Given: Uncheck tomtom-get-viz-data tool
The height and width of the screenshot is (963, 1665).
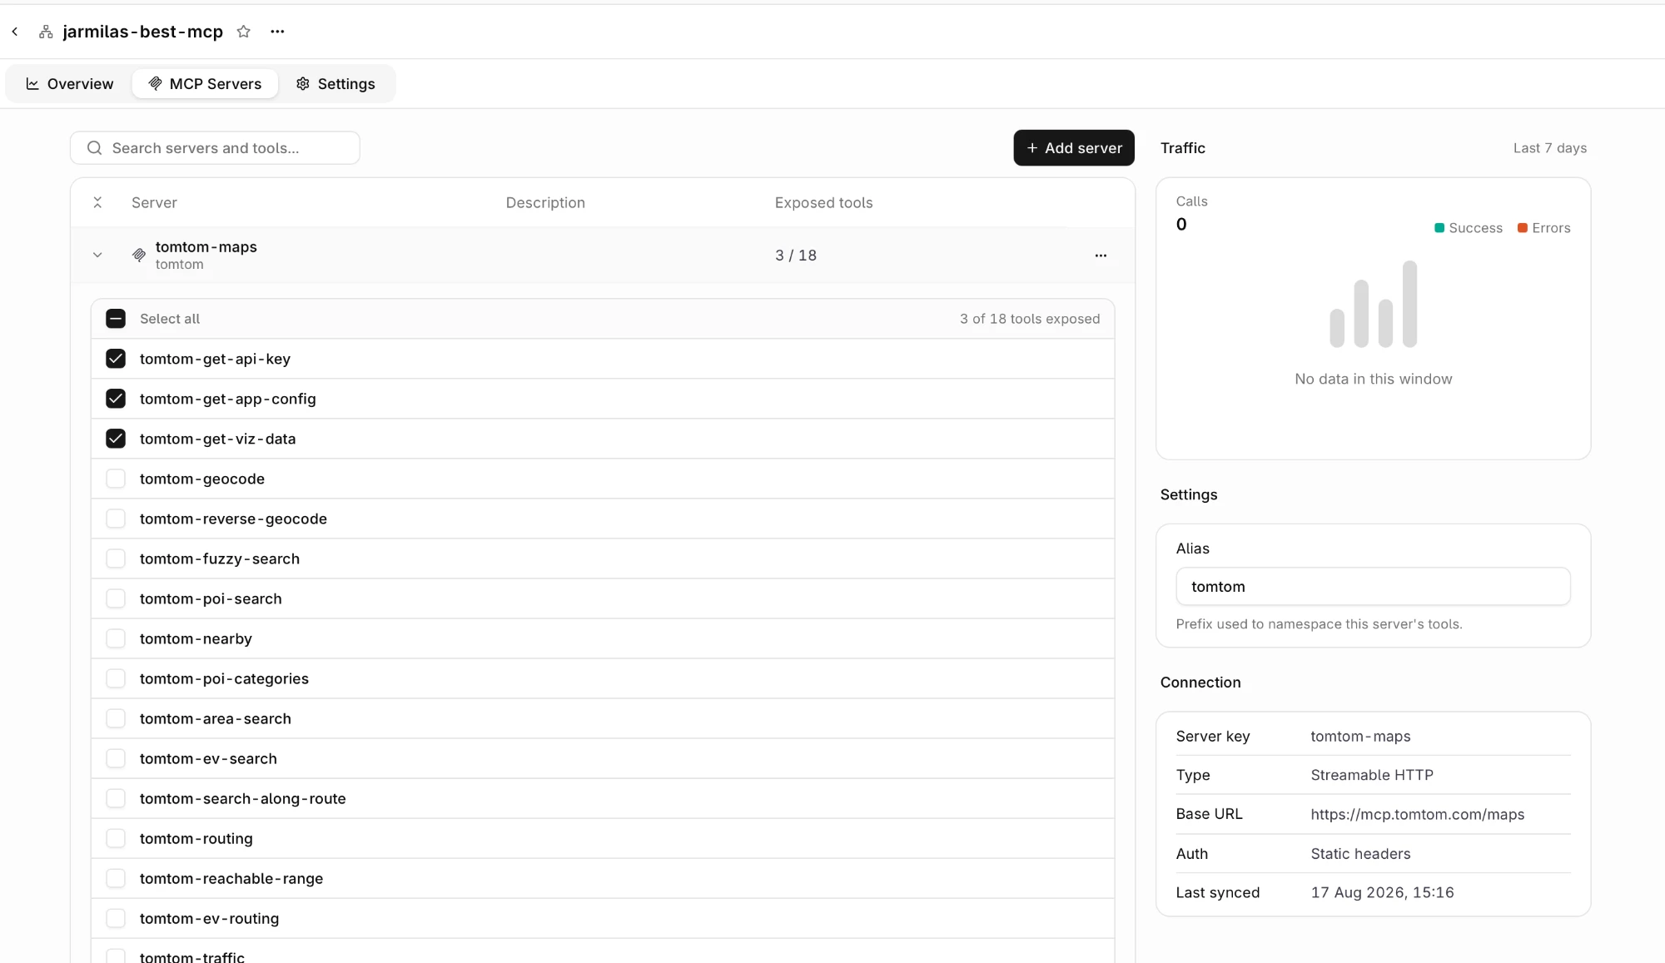Looking at the screenshot, I should coord(116,439).
